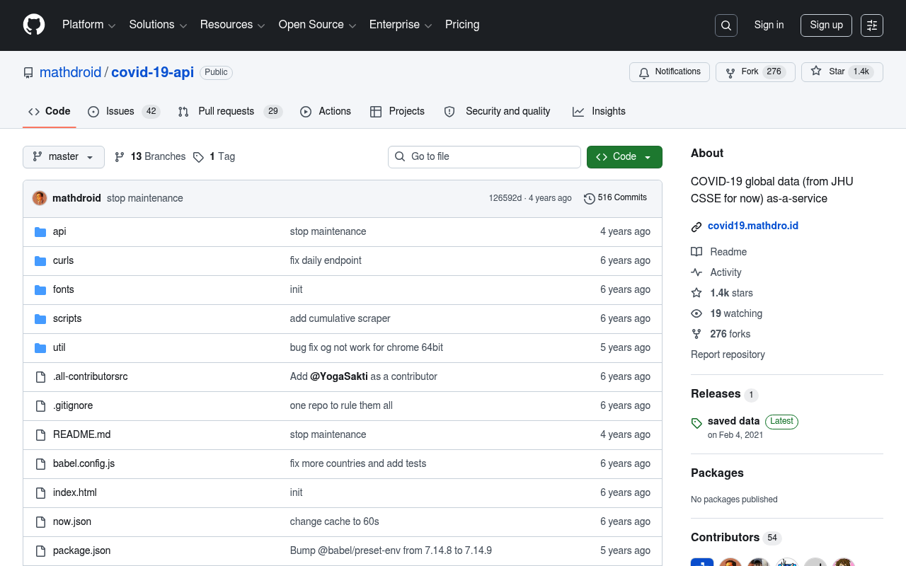The width and height of the screenshot is (906, 566).
Task: Click file icon for .all-contributorsrc
Action: [40, 377]
